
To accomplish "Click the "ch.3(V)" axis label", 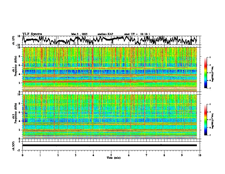I will [14, 146].
